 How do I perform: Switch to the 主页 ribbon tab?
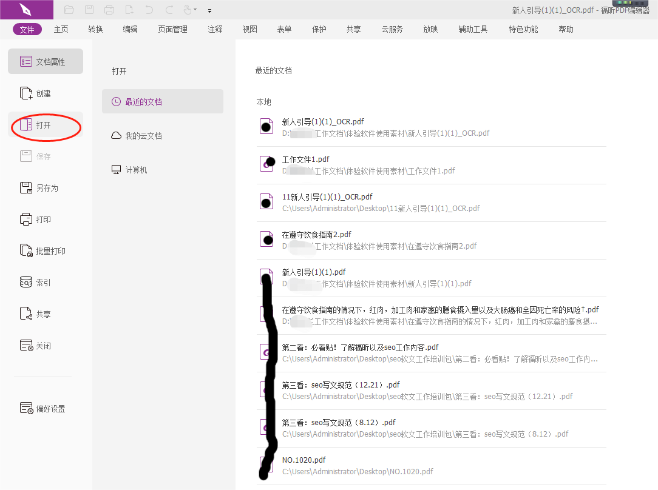click(x=61, y=29)
